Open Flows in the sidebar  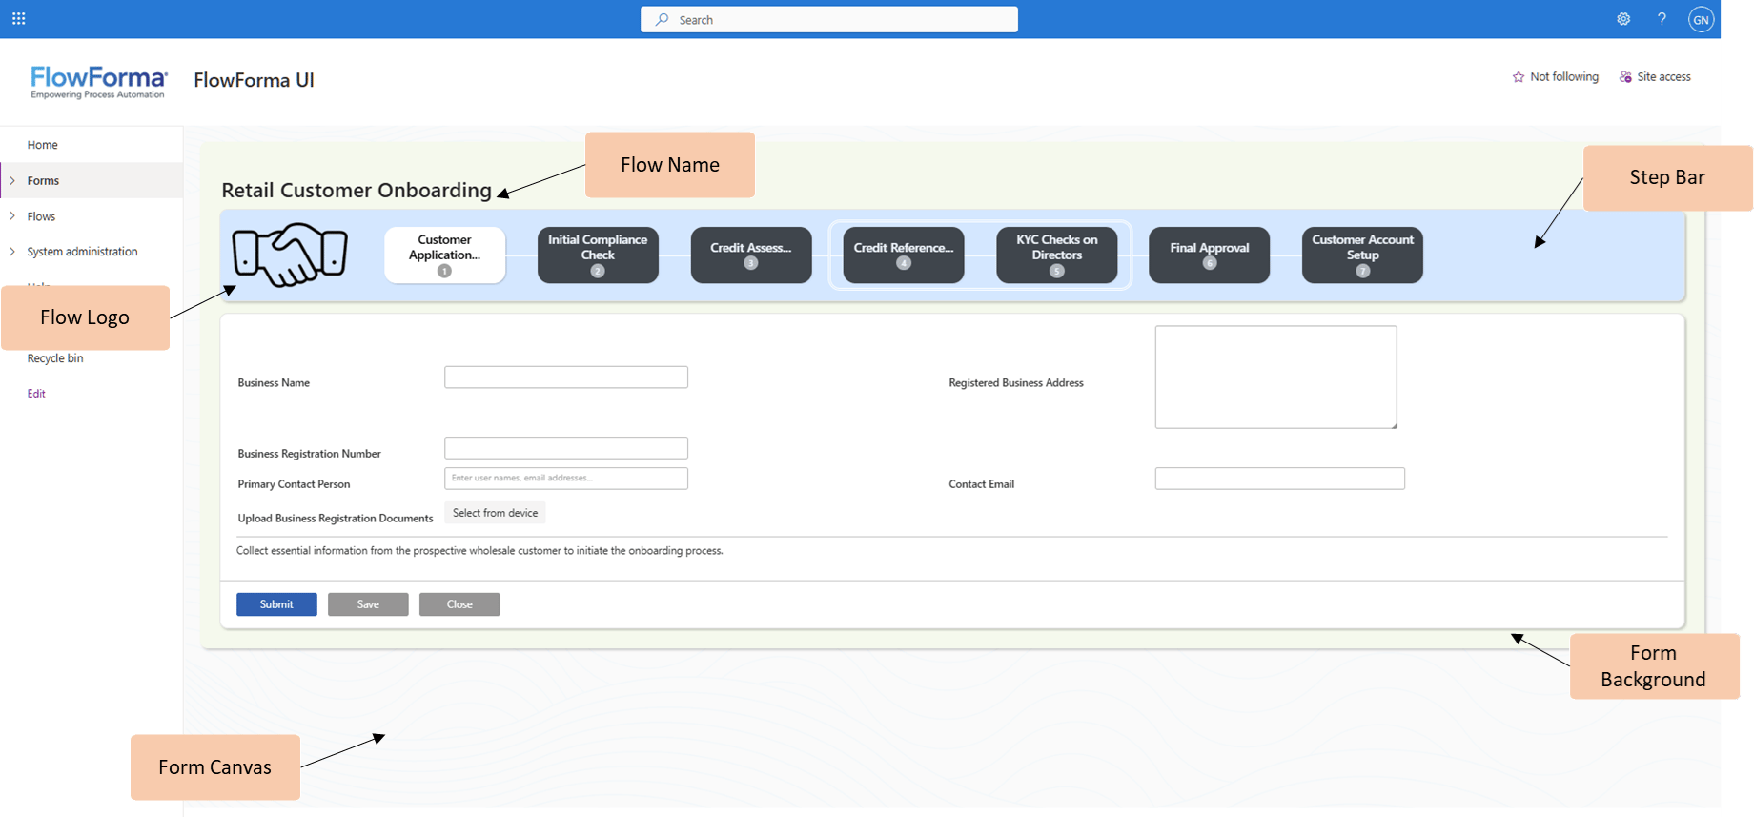[41, 216]
